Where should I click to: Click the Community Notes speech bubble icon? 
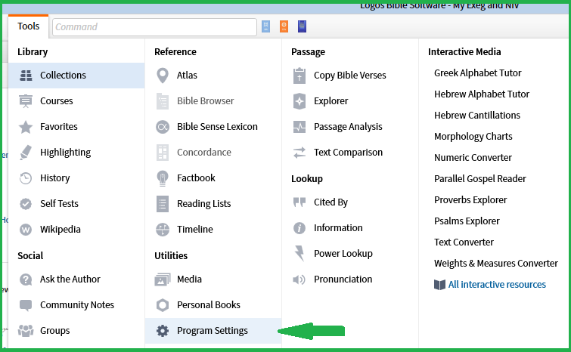tap(26, 305)
